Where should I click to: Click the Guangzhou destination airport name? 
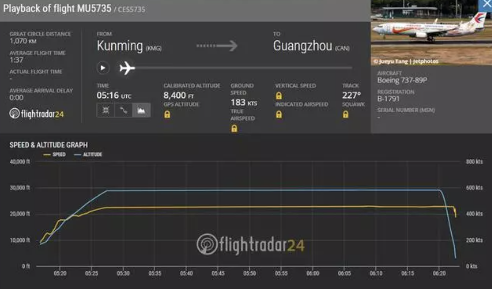coord(303,46)
